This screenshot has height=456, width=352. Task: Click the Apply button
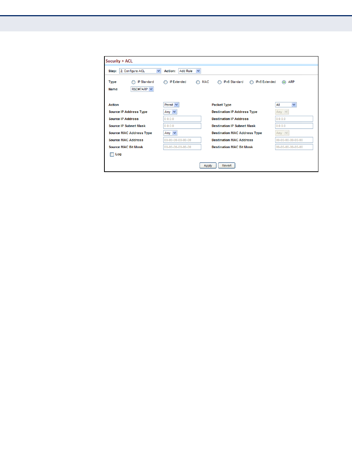(208, 165)
